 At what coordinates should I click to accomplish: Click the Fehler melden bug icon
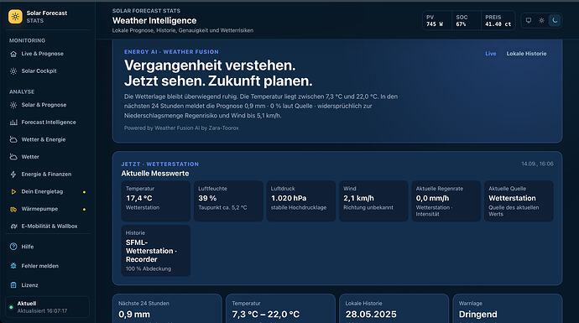[x=13, y=266]
